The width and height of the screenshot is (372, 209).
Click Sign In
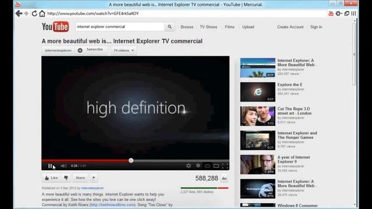pyautogui.click(x=316, y=27)
